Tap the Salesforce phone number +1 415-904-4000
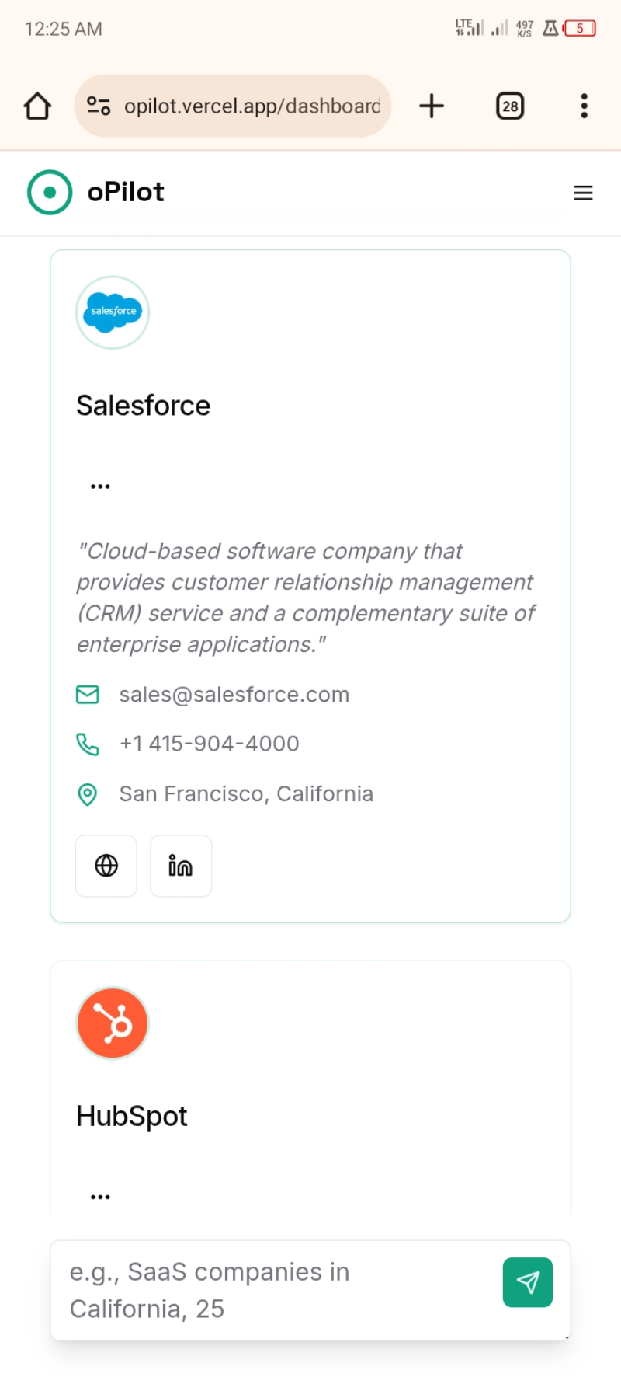The image size is (621, 1391). point(209,744)
